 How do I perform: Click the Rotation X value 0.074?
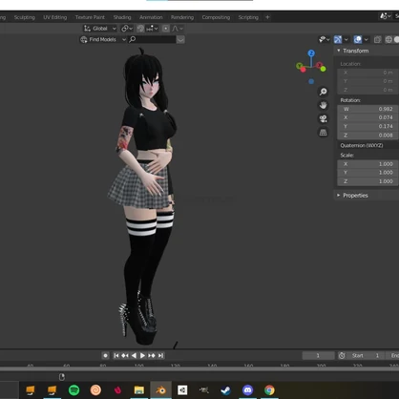coord(367,117)
